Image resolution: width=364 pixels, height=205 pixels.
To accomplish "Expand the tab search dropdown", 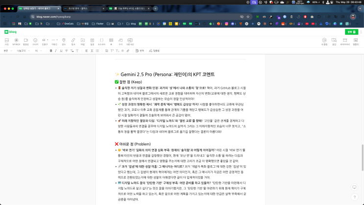I will pos(360,9).
